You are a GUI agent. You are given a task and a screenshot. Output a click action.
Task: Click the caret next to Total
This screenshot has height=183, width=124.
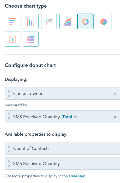pyautogui.click(x=75, y=117)
